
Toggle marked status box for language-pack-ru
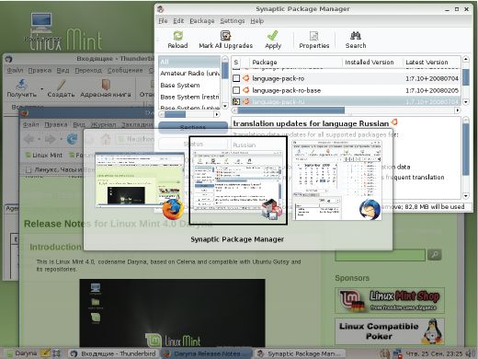pos(236,101)
